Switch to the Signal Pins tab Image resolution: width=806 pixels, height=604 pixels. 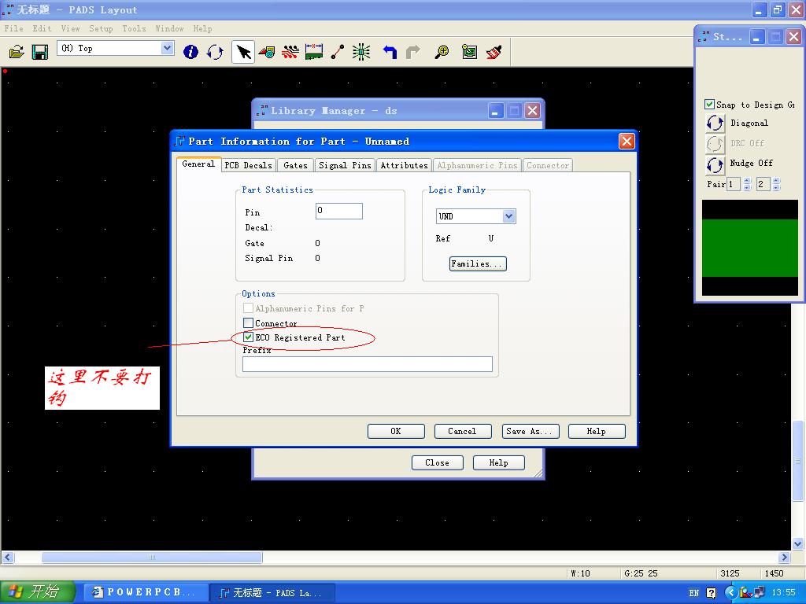(345, 165)
